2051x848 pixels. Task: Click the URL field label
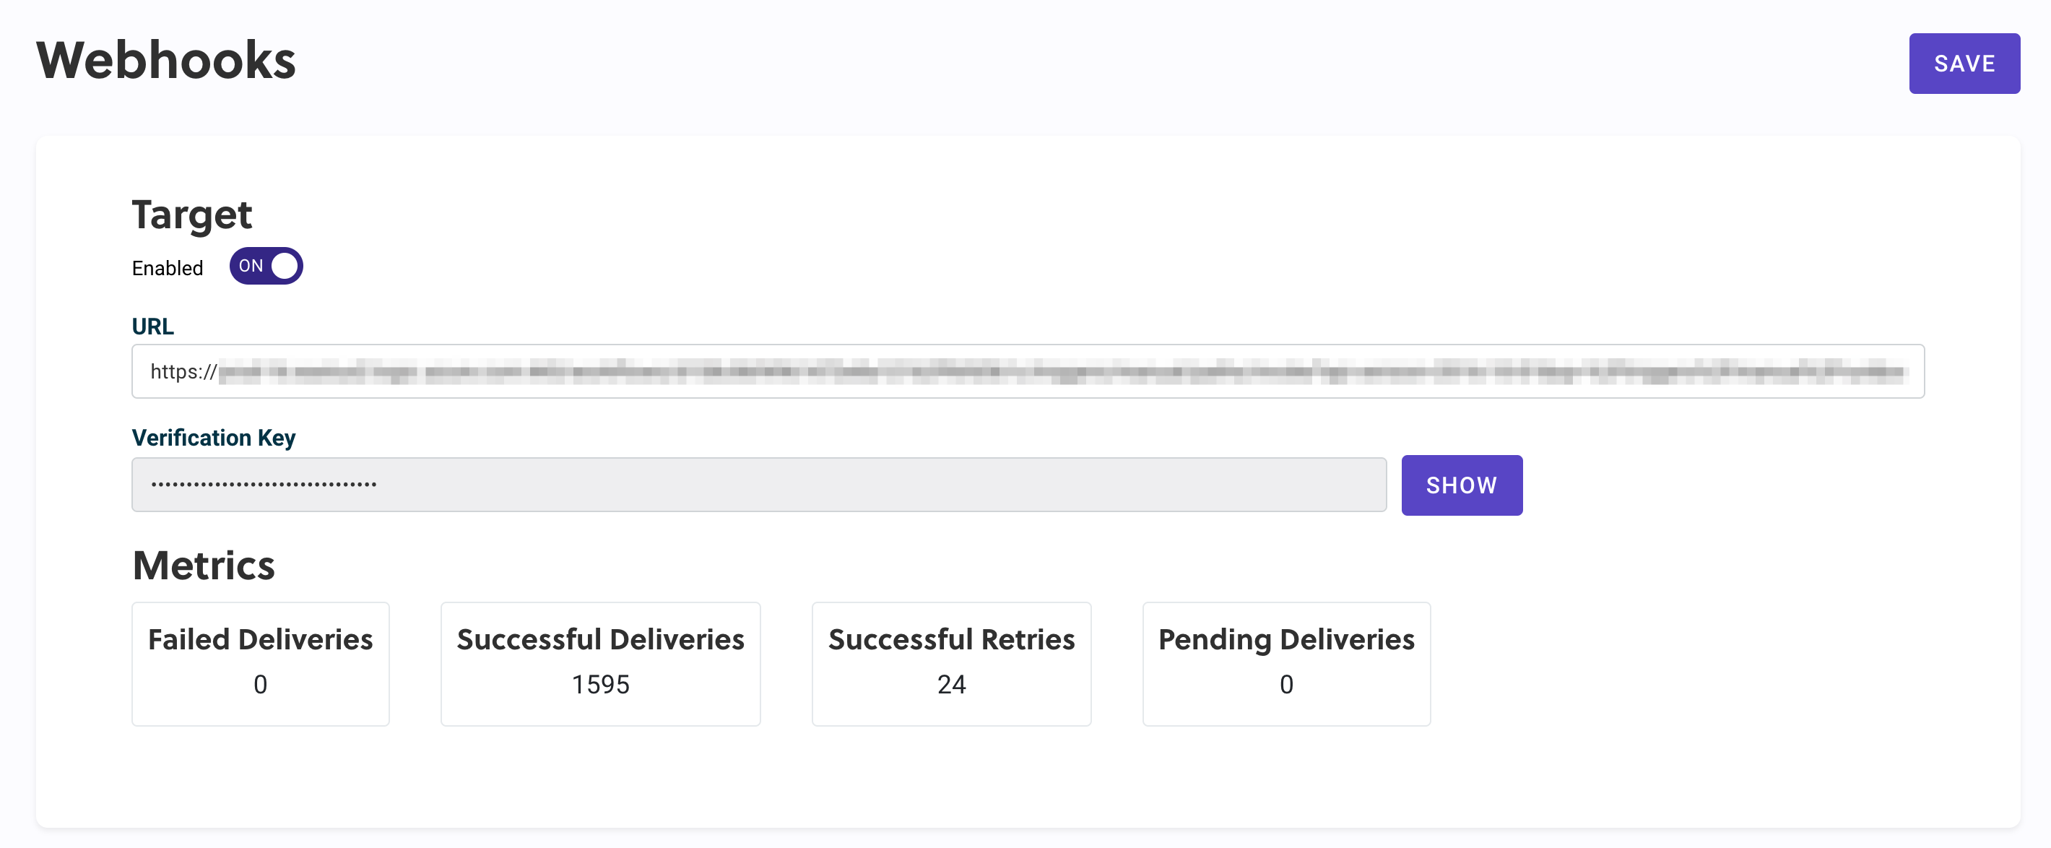click(152, 326)
